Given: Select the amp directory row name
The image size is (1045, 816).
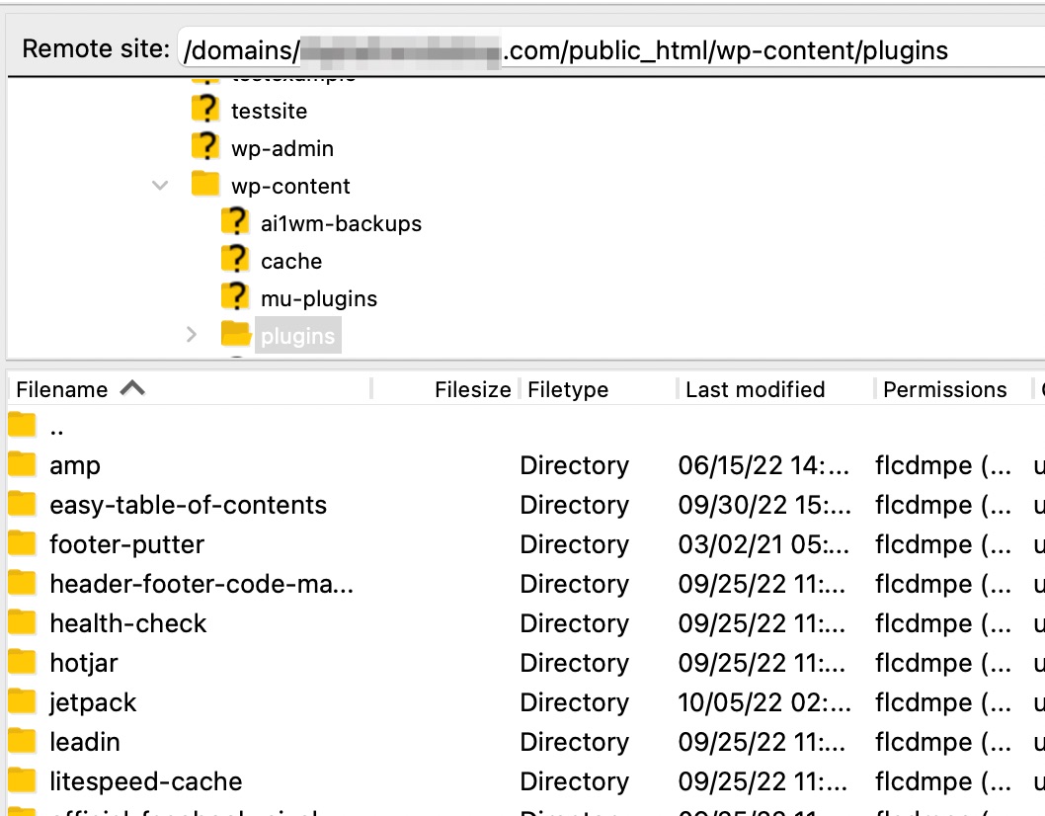Looking at the screenshot, I should point(75,466).
